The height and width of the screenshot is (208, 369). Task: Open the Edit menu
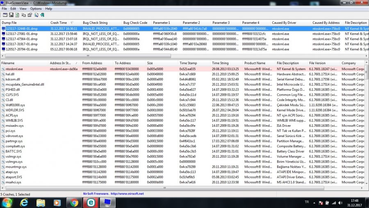pyautogui.click(x=13, y=9)
